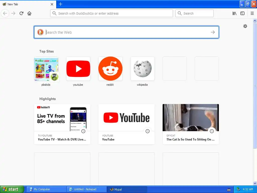Screen dimensions: 257x193
Task: Open a new tab with the plus button
Action: [60, 4]
